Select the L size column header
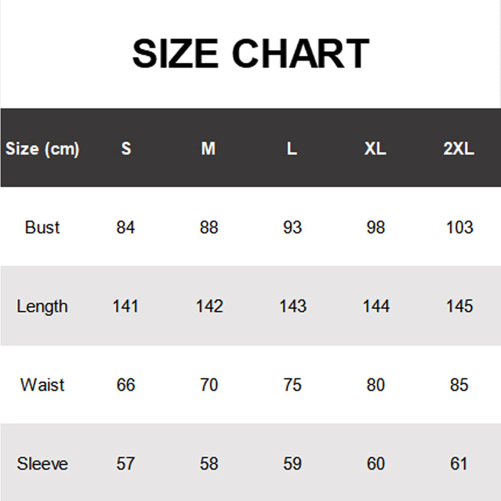501x501 pixels. click(x=292, y=148)
